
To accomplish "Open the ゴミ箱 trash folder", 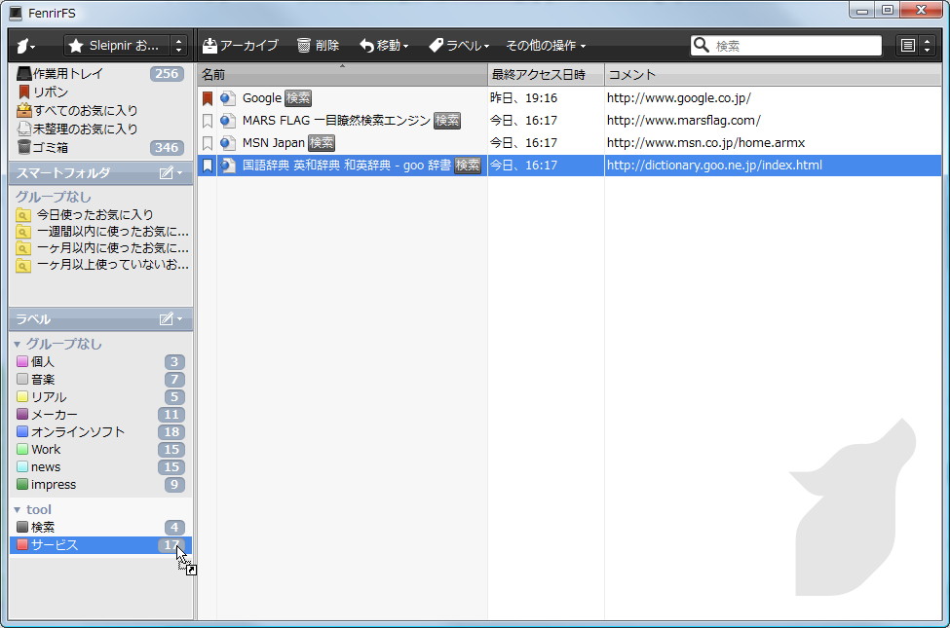I will click(x=100, y=147).
